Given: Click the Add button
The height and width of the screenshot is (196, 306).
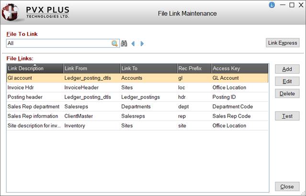Looking at the screenshot, I should tap(287, 69).
